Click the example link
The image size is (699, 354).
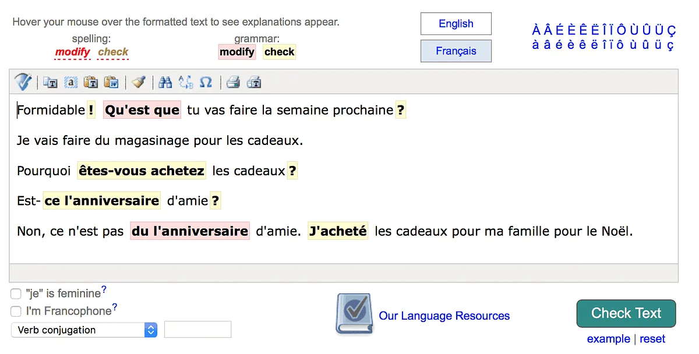pos(608,339)
